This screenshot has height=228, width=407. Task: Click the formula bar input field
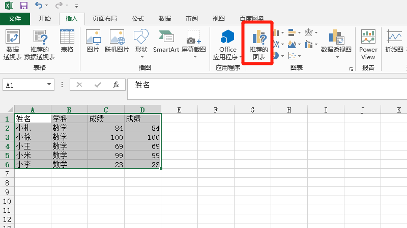pos(265,85)
